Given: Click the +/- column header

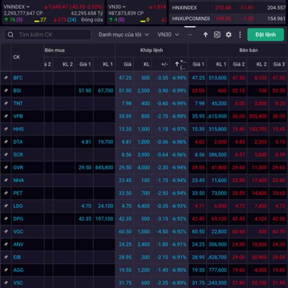Looking at the screenshot, I should (x=165, y=64).
